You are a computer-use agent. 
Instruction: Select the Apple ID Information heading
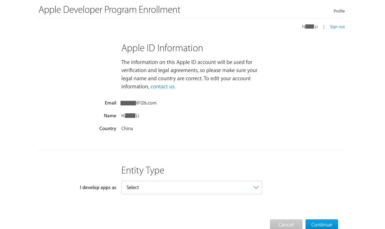point(162,48)
